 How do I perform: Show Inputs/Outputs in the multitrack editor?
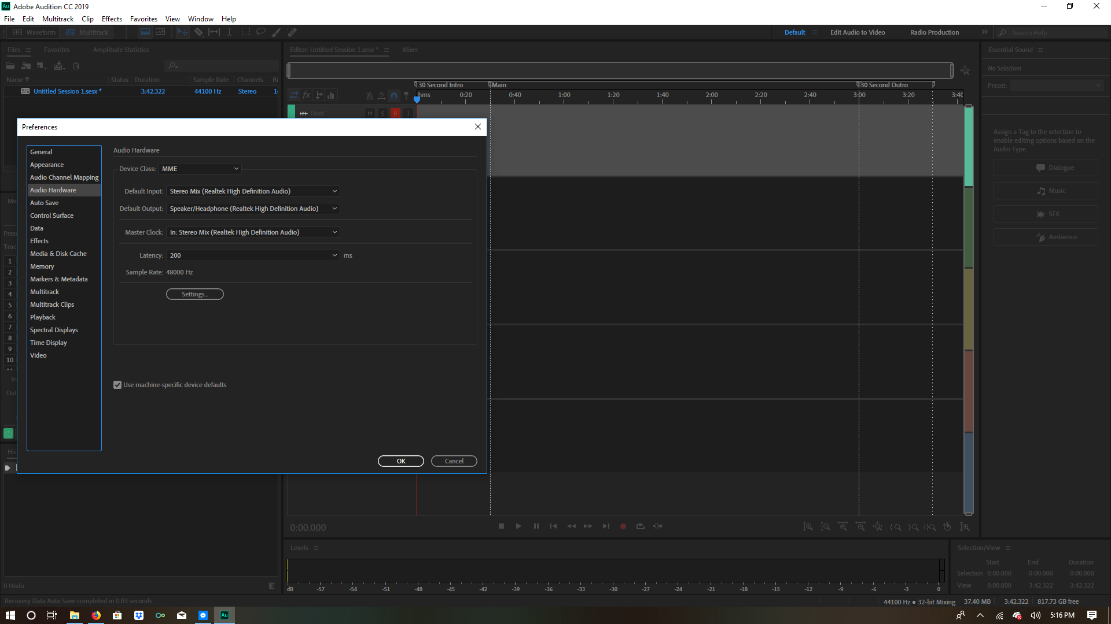click(295, 95)
